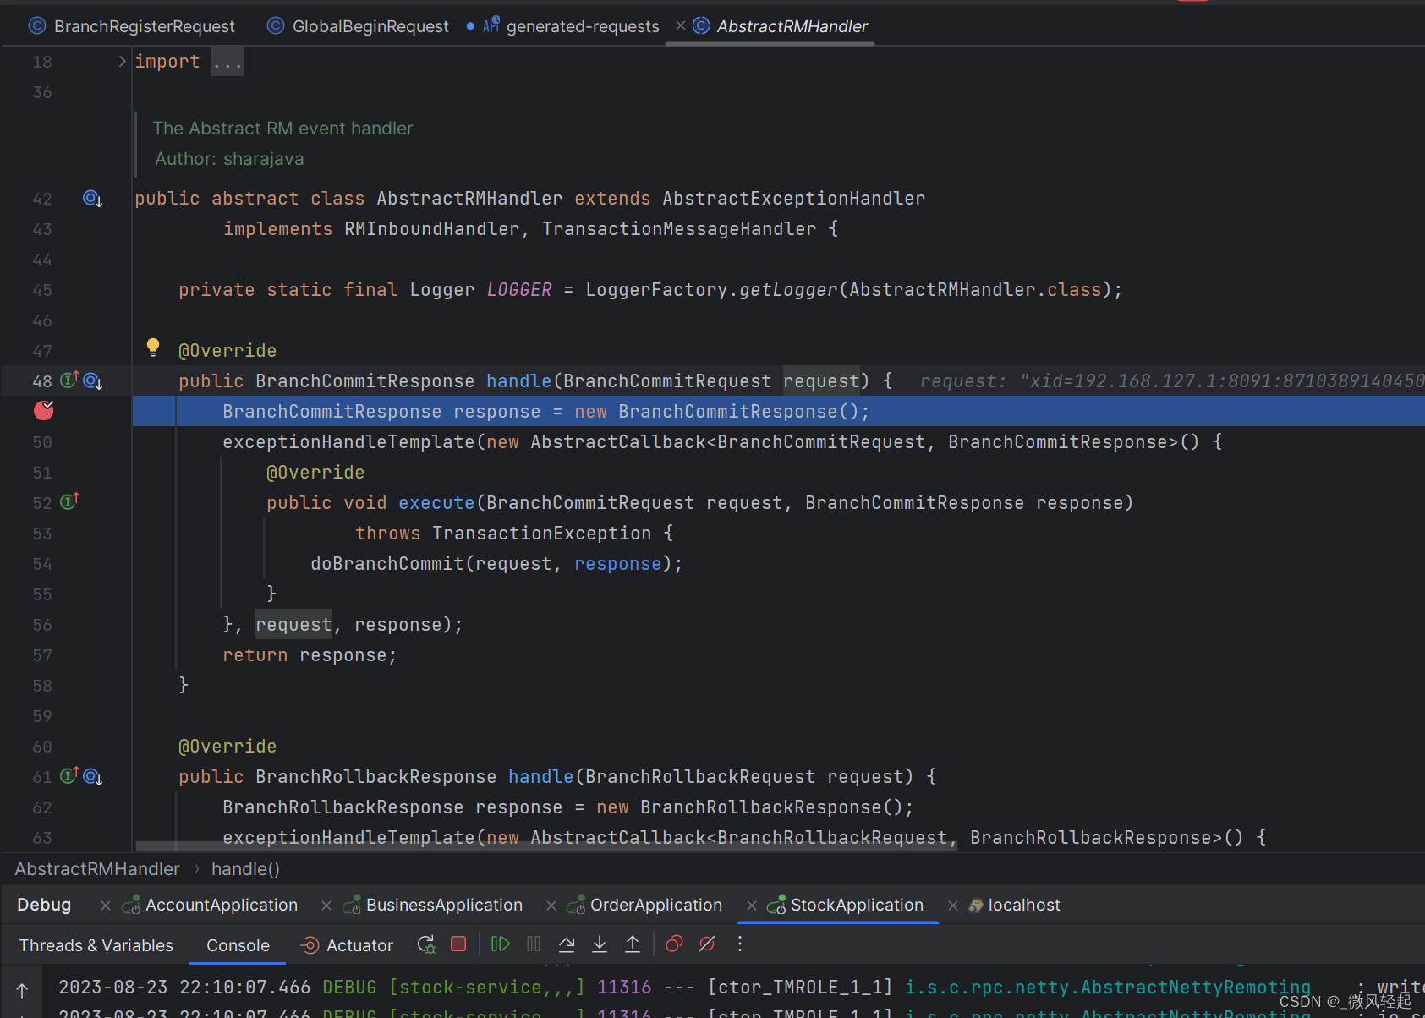Screen dimensions: 1425x1018
Task: Open the BusinessApplication debug session tab
Action: pyautogui.click(x=432, y=905)
